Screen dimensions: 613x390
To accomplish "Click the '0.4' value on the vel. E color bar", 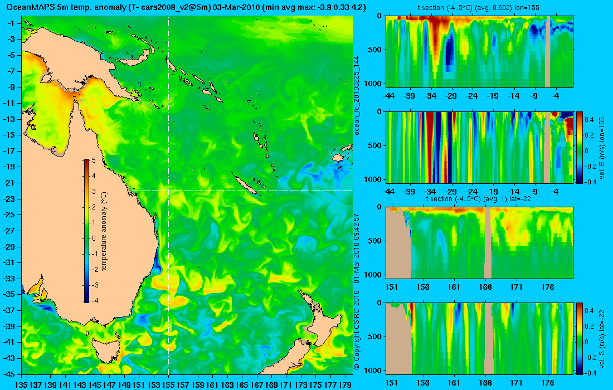I will (x=589, y=120).
